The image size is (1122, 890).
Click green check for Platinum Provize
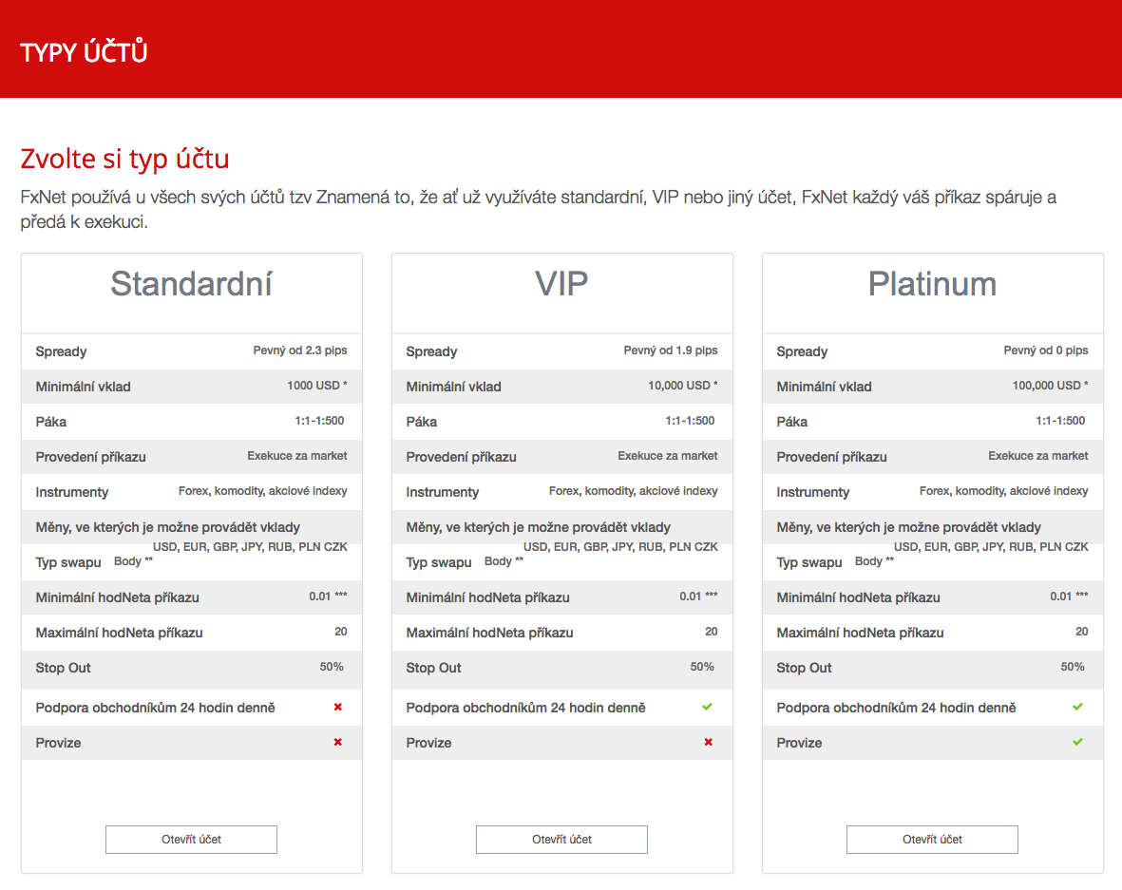[1078, 742]
